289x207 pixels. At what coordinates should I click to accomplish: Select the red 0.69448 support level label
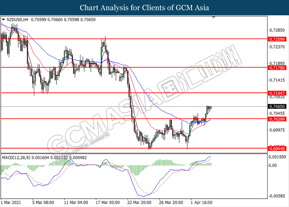(277, 149)
